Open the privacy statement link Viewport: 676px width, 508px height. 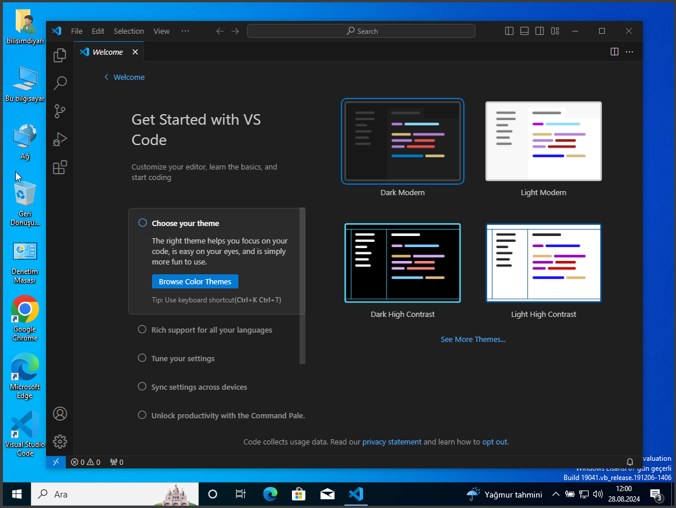click(392, 442)
